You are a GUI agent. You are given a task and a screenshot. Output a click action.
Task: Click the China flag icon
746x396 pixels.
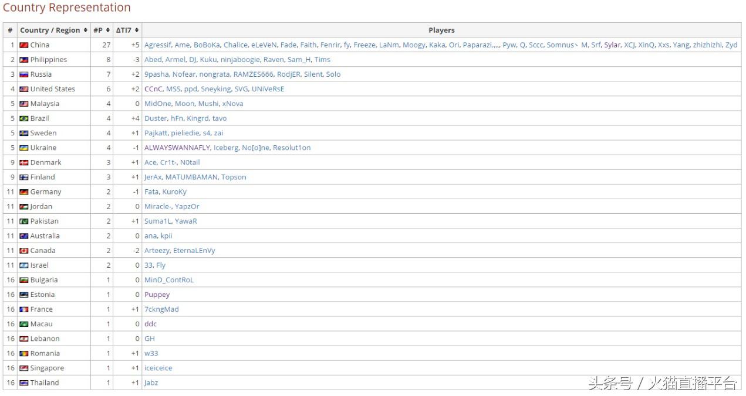pos(24,45)
